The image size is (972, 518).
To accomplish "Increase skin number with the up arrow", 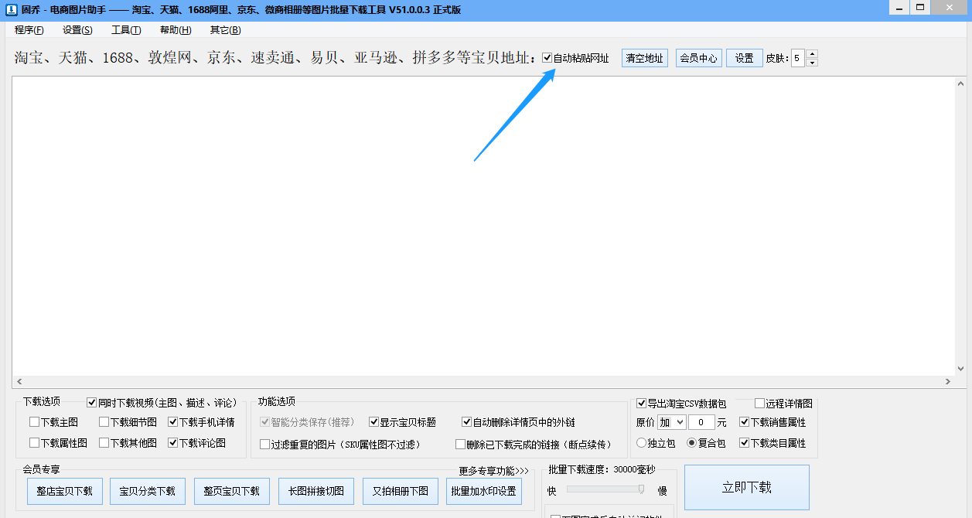I will click(812, 54).
